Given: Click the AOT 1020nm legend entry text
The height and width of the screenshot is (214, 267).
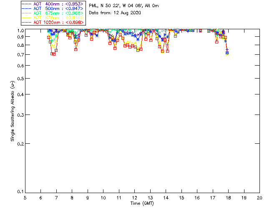Looking at the screenshot, I should (58, 22).
